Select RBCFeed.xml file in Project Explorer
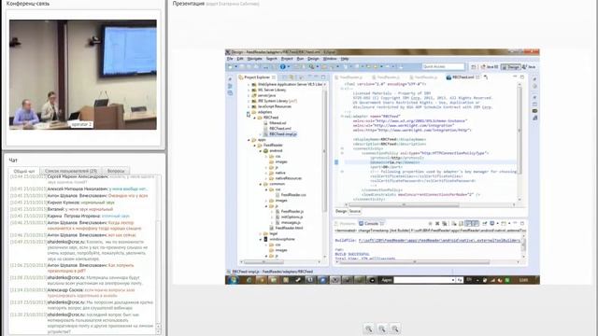This screenshot has width=598, height=336. (x=279, y=129)
